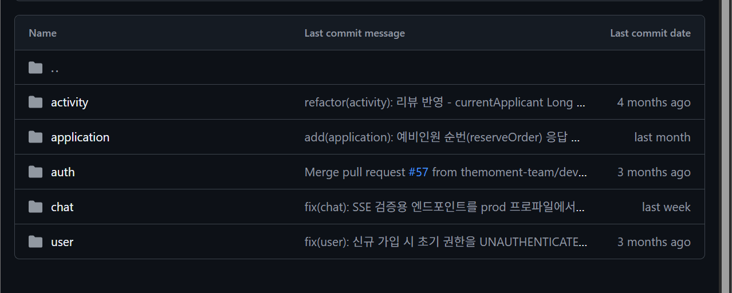Viewport: 732px width, 293px height.
Task: Open the chat directory name
Action: point(62,207)
